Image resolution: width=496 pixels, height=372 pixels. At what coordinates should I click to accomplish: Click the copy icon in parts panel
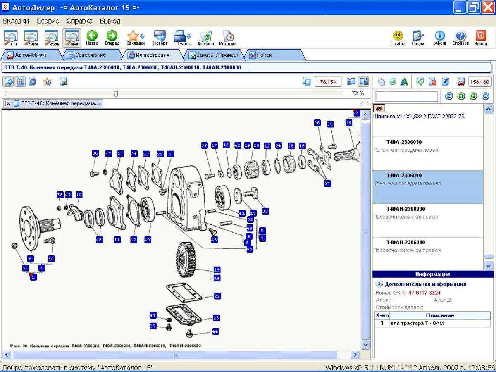381,82
